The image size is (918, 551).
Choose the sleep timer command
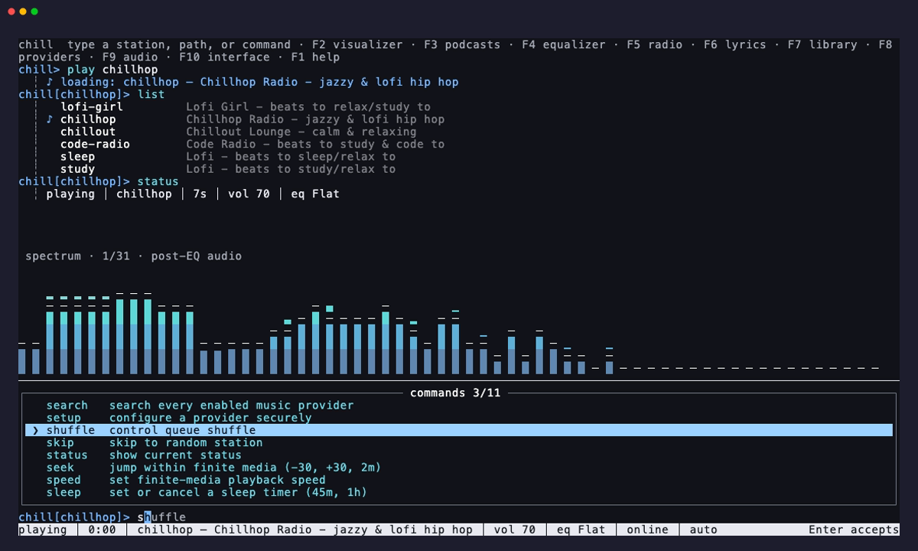coord(459,493)
